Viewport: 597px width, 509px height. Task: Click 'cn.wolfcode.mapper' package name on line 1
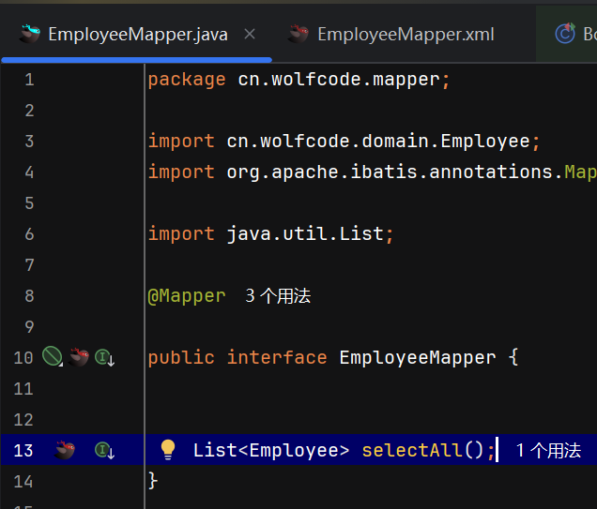coord(339,80)
